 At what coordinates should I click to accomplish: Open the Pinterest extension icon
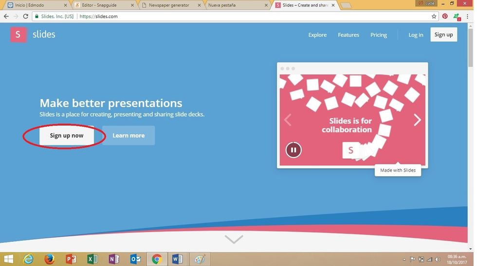point(445,17)
